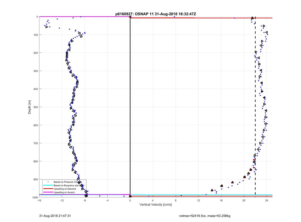Click the "volmax=52419.5cc, mass=53.258kg" footer text
Screen dimensions: 301x222
[x=205, y=216]
